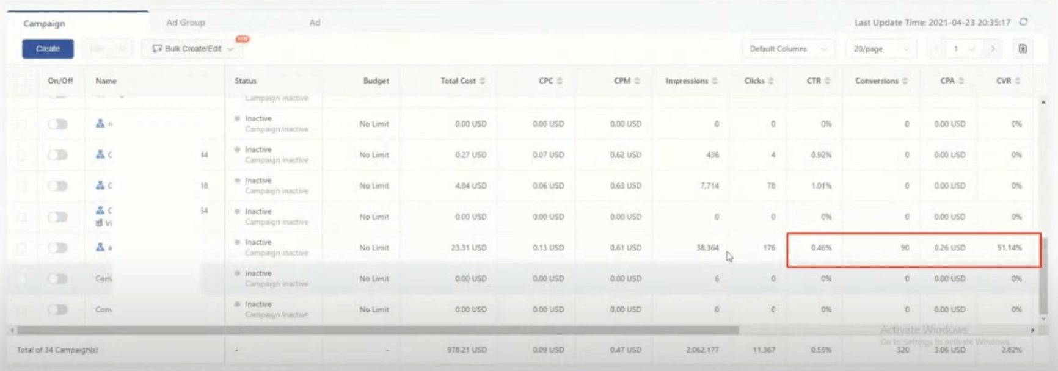Click the 90 conversions value
Viewport: 1058px width, 371px height.
coord(905,248)
